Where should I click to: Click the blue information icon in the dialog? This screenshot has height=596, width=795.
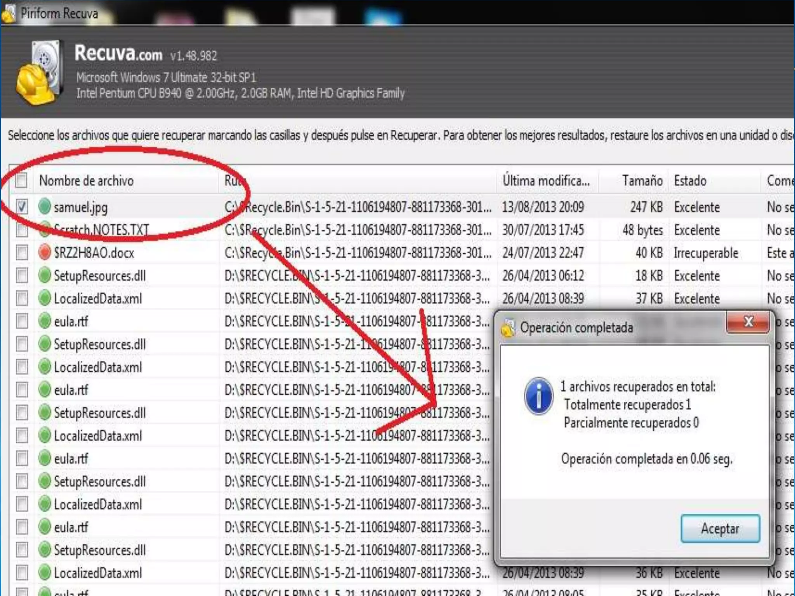coord(538,397)
